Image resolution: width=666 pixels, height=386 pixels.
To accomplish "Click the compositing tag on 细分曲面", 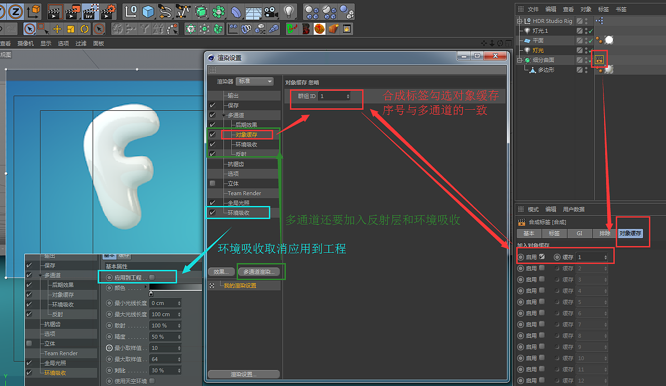I will [599, 60].
